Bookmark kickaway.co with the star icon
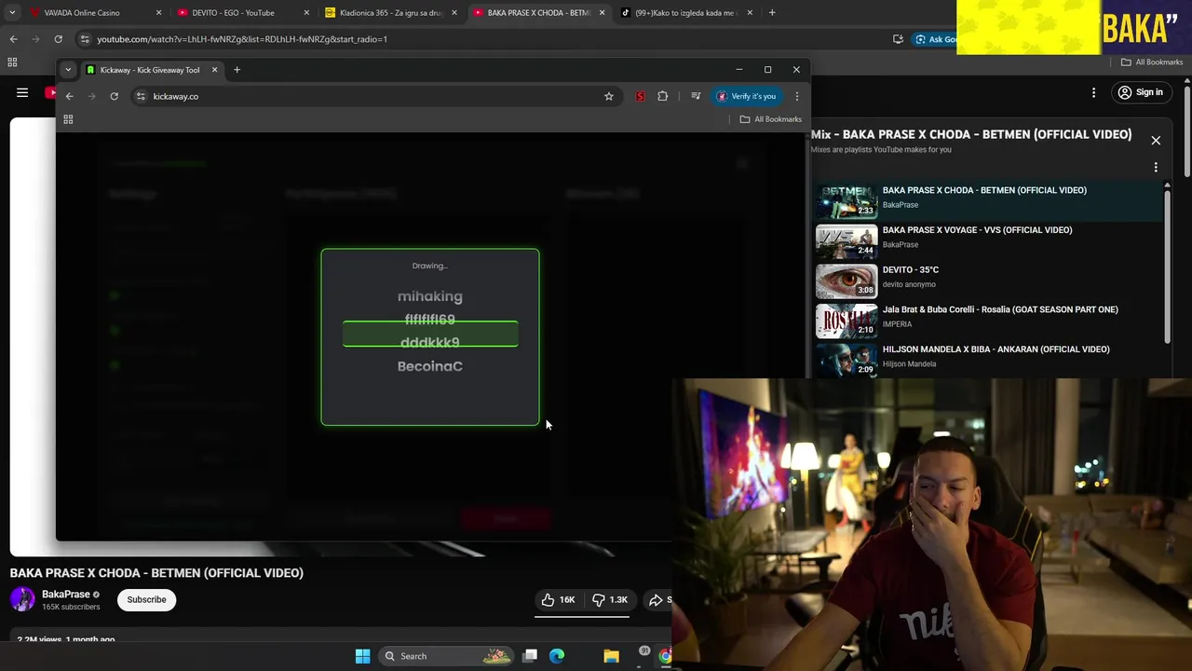 click(609, 96)
